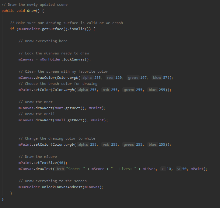This screenshot has width=220, height=208.
Task: Click the drawText method call
Action: 44,169
